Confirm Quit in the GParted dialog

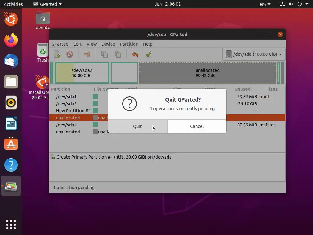138,126
